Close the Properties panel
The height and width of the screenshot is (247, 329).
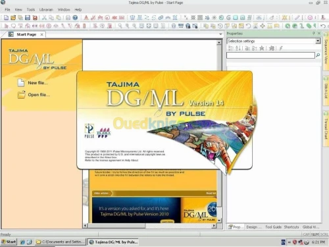coord(319,33)
